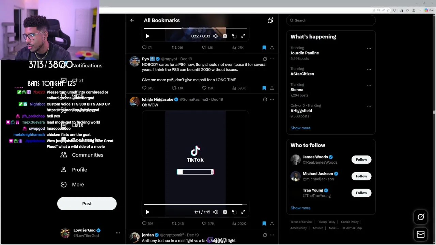Open the Terms of Service link
This screenshot has height=245, width=436.
(301, 222)
